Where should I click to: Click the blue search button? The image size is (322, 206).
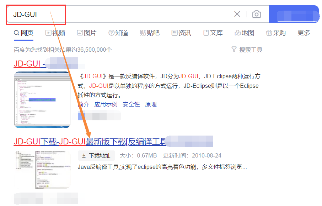pyautogui.click(x=294, y=14)
